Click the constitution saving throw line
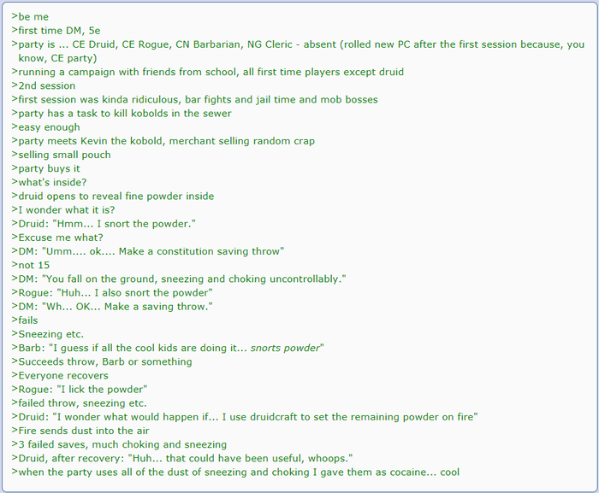The image size is (599, 493). point(148,251)
